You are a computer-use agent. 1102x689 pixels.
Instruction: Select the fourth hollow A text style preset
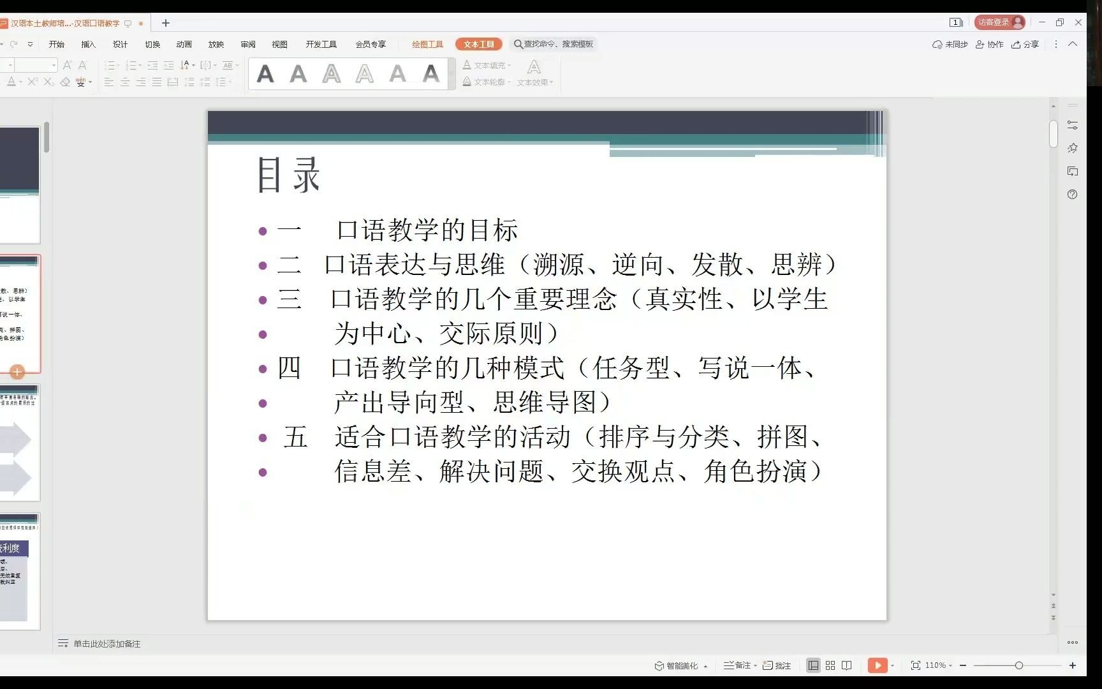pyautogui.click(x=365, y=74)
